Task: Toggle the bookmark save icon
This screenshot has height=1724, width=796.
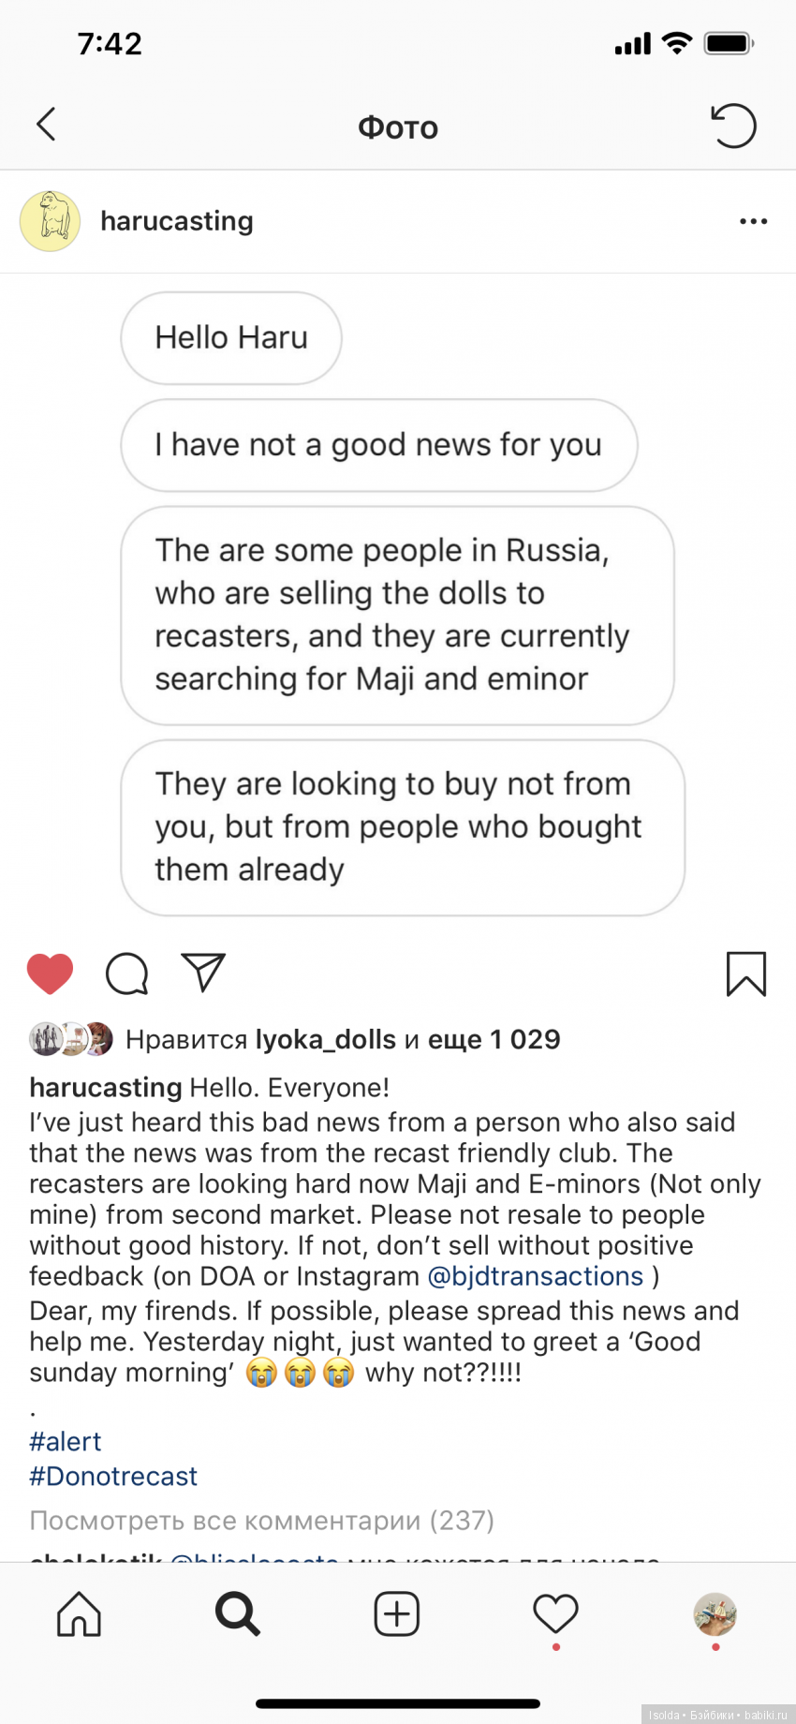Action: click(x=745, y=973)
